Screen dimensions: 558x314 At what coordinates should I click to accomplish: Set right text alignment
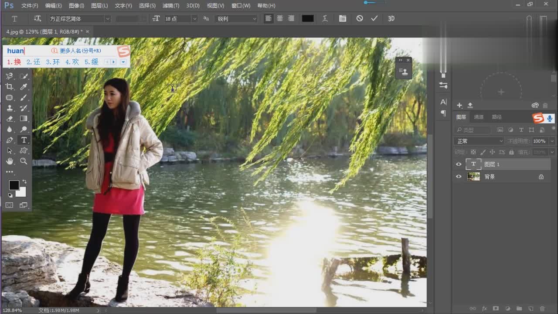[x=291, y=18]
